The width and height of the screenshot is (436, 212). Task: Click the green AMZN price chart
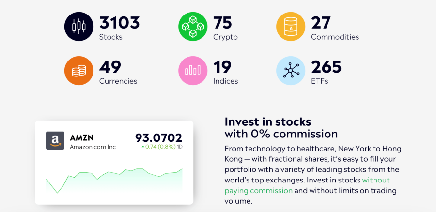coord(114,180)
